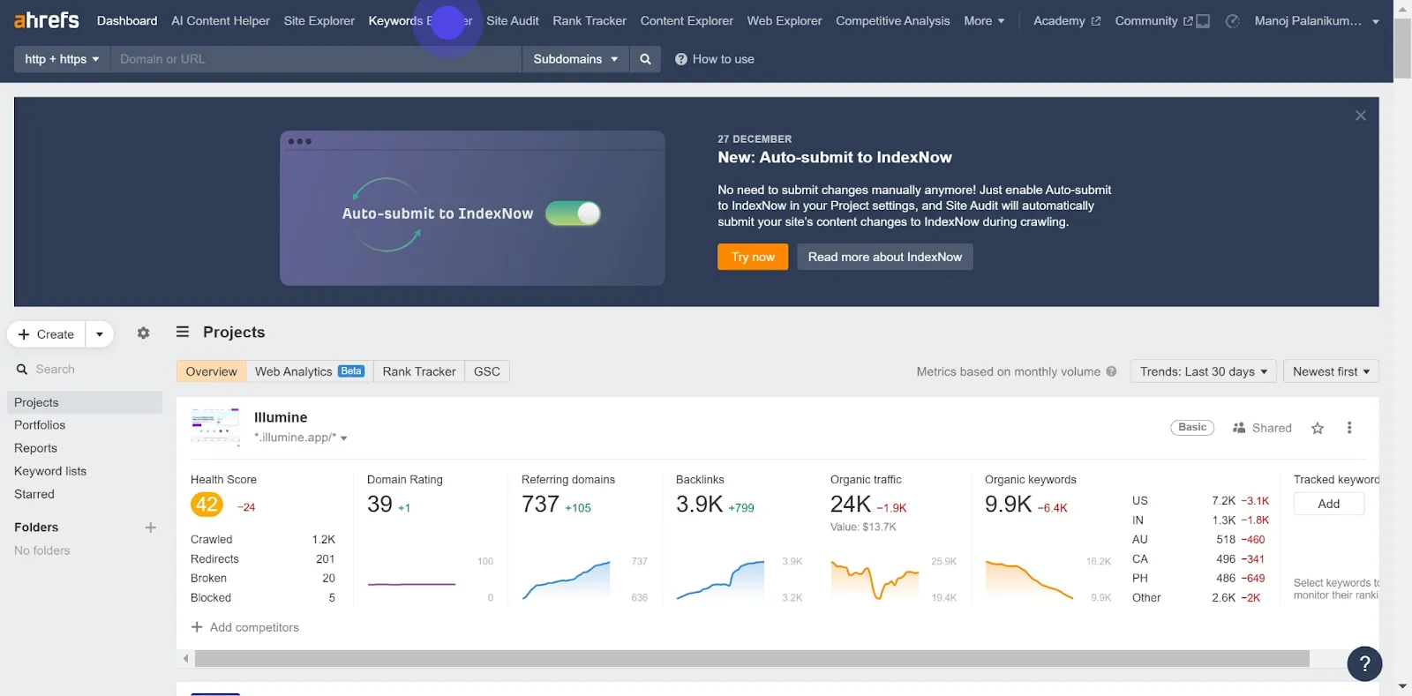Click Add tracked keywords button
Image resolution: width=1412 pixels, height=696 pixels.
tap(1329, 504)
